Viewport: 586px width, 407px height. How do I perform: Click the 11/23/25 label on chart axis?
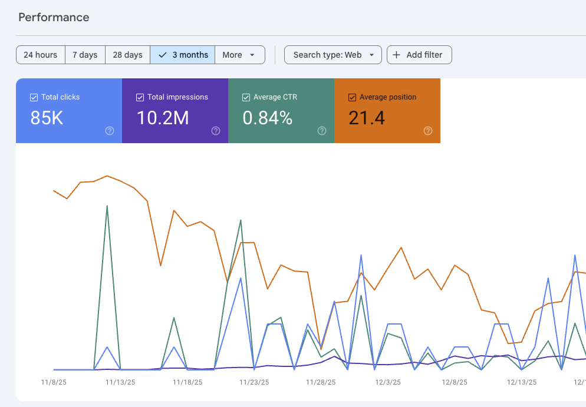(x=253, y=382)
